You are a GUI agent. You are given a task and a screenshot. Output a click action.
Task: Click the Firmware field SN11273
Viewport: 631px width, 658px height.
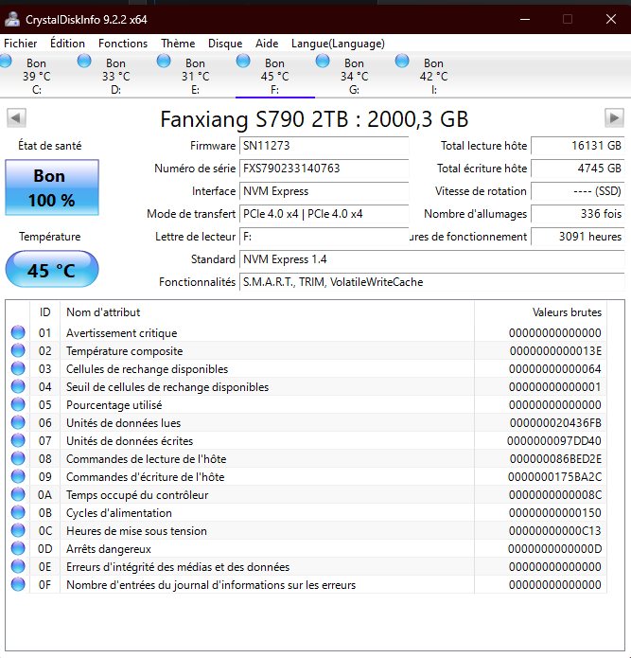point(324,146)
